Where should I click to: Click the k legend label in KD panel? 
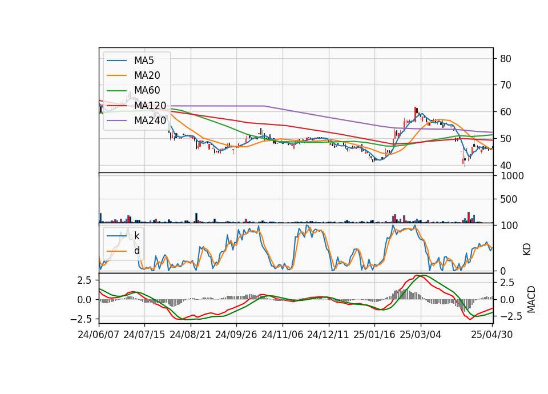[x=137, y=236]
